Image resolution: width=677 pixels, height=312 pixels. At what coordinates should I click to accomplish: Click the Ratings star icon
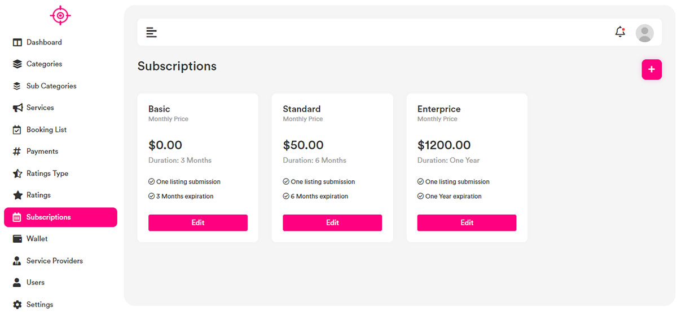tap(17, 195)
